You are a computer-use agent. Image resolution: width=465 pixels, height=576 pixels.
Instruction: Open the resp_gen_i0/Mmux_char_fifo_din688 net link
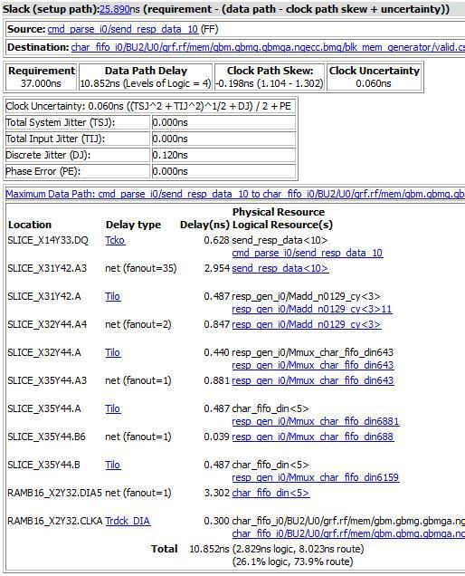point(313,437)
